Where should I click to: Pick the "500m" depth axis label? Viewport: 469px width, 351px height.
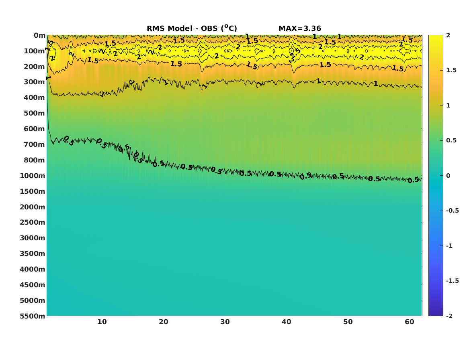35,114
